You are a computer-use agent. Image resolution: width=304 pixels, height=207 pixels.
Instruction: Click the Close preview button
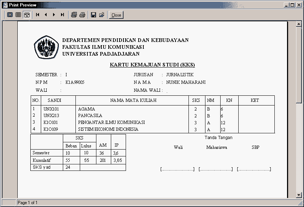point(116,15)
